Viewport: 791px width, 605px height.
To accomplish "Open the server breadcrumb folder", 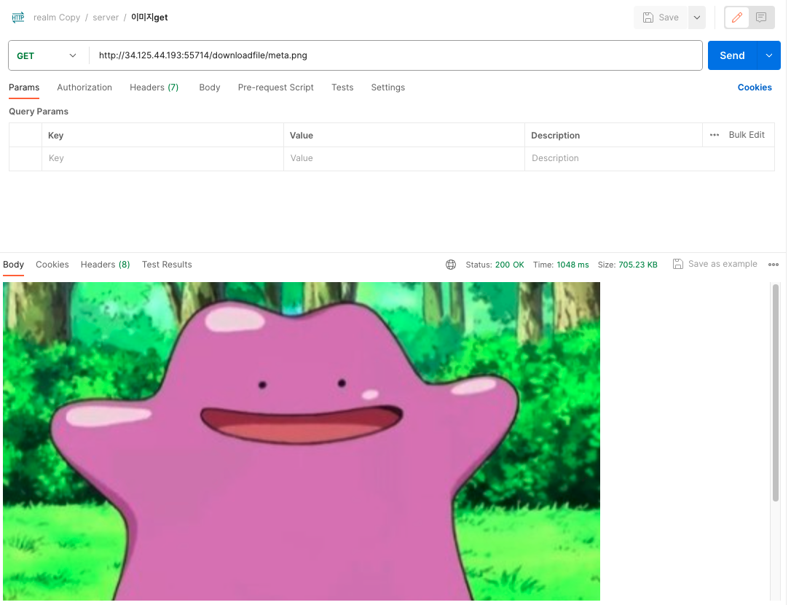I will pos(106,17).
